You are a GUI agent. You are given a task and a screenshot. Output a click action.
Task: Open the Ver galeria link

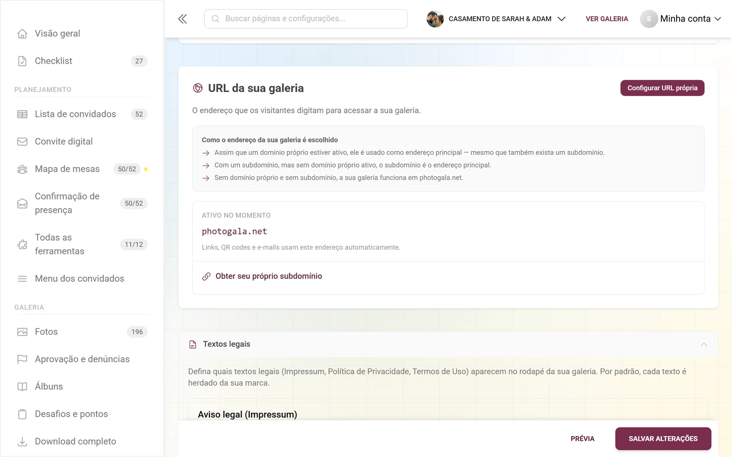point(607,19)
